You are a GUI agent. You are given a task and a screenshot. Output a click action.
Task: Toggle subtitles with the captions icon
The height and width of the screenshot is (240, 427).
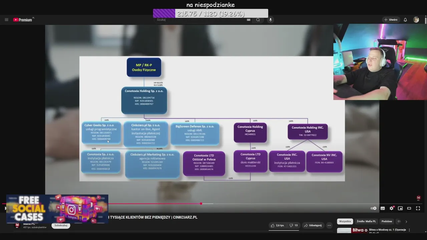click(x=383, y=208)
